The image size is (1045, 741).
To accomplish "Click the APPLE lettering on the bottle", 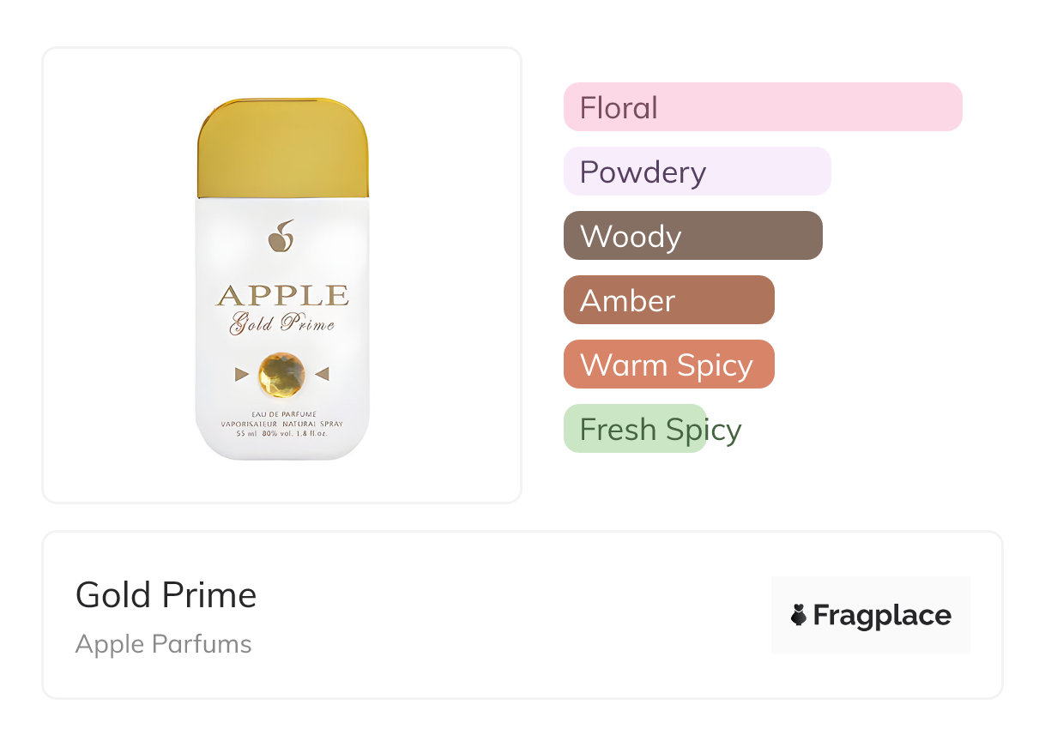I will click(282, 296).
